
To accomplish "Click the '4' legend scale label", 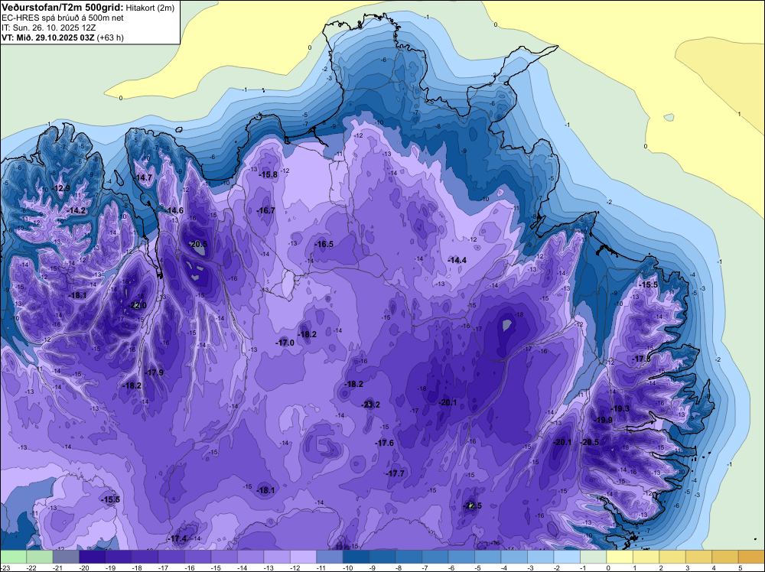I will tap(715, 567).
